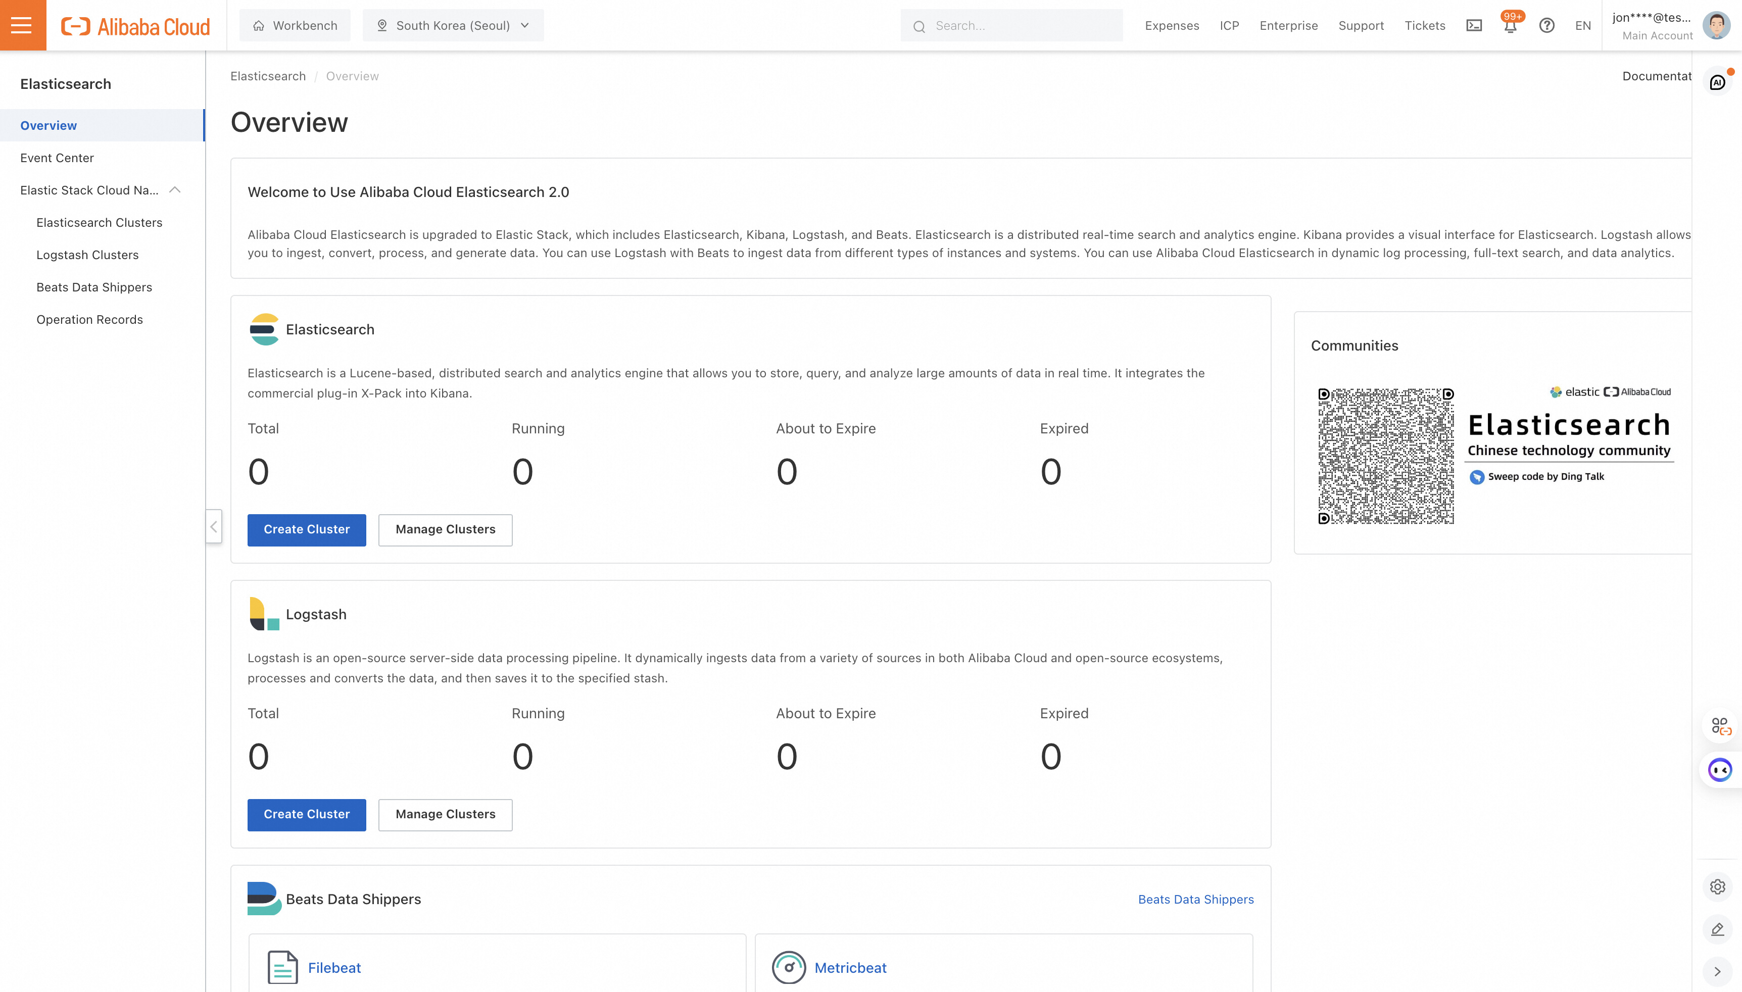
Task: Click Create Cluster under Logstash
Action: coord(307,815)
